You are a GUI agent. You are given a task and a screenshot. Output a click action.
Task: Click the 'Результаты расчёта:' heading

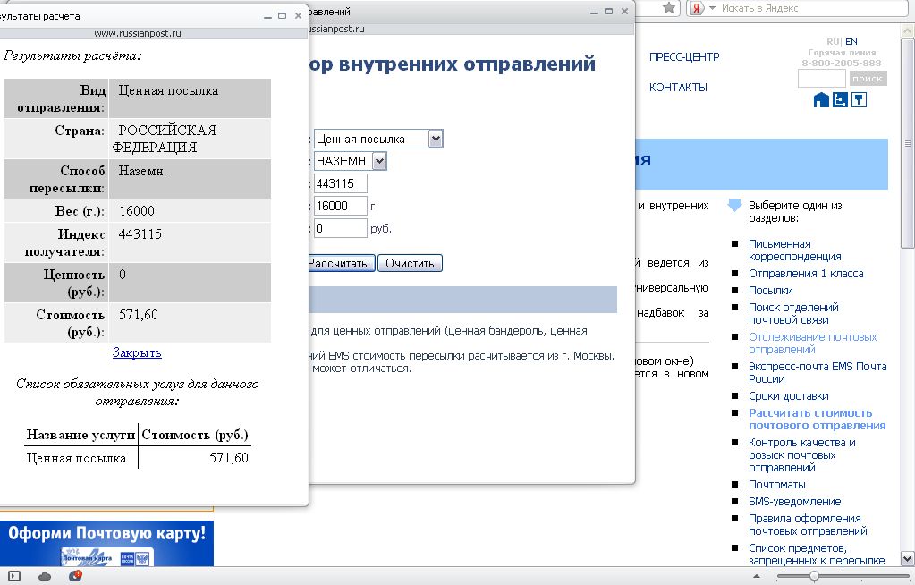(x=72, y=56)
